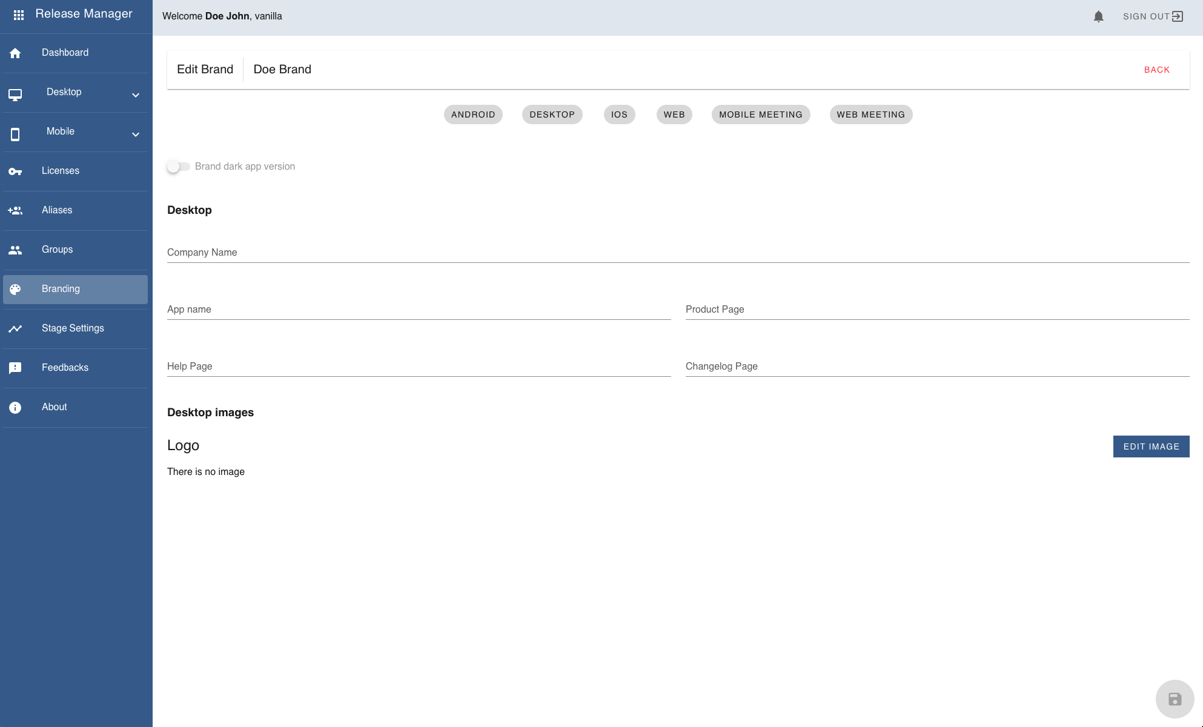Click the Licenses key icon

point(15,171)
